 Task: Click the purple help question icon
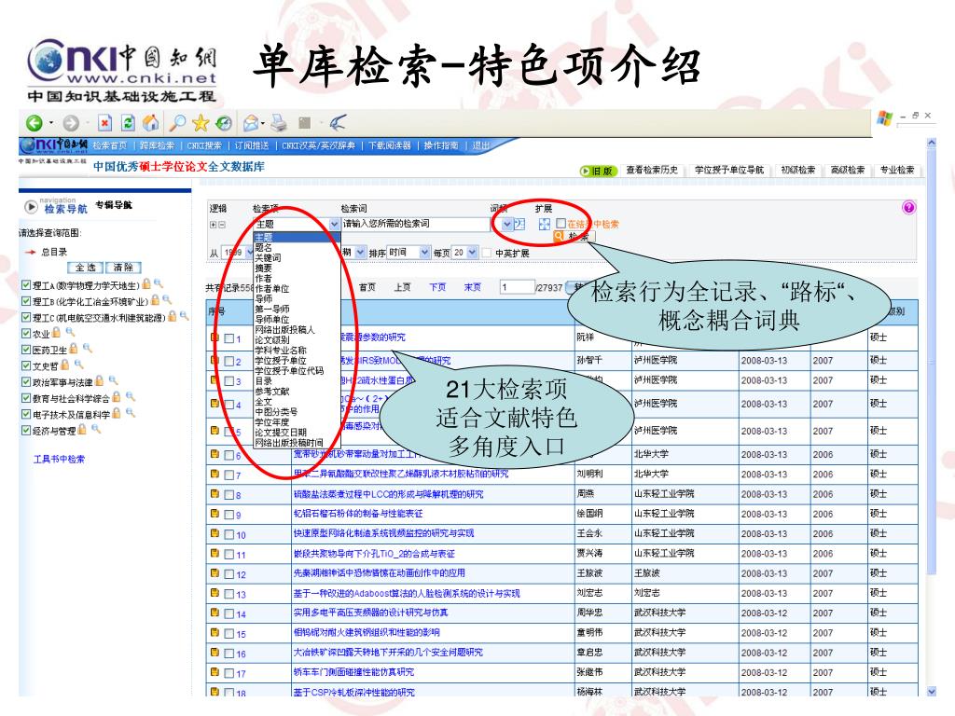pyautogui.click(x=908, y=208)
